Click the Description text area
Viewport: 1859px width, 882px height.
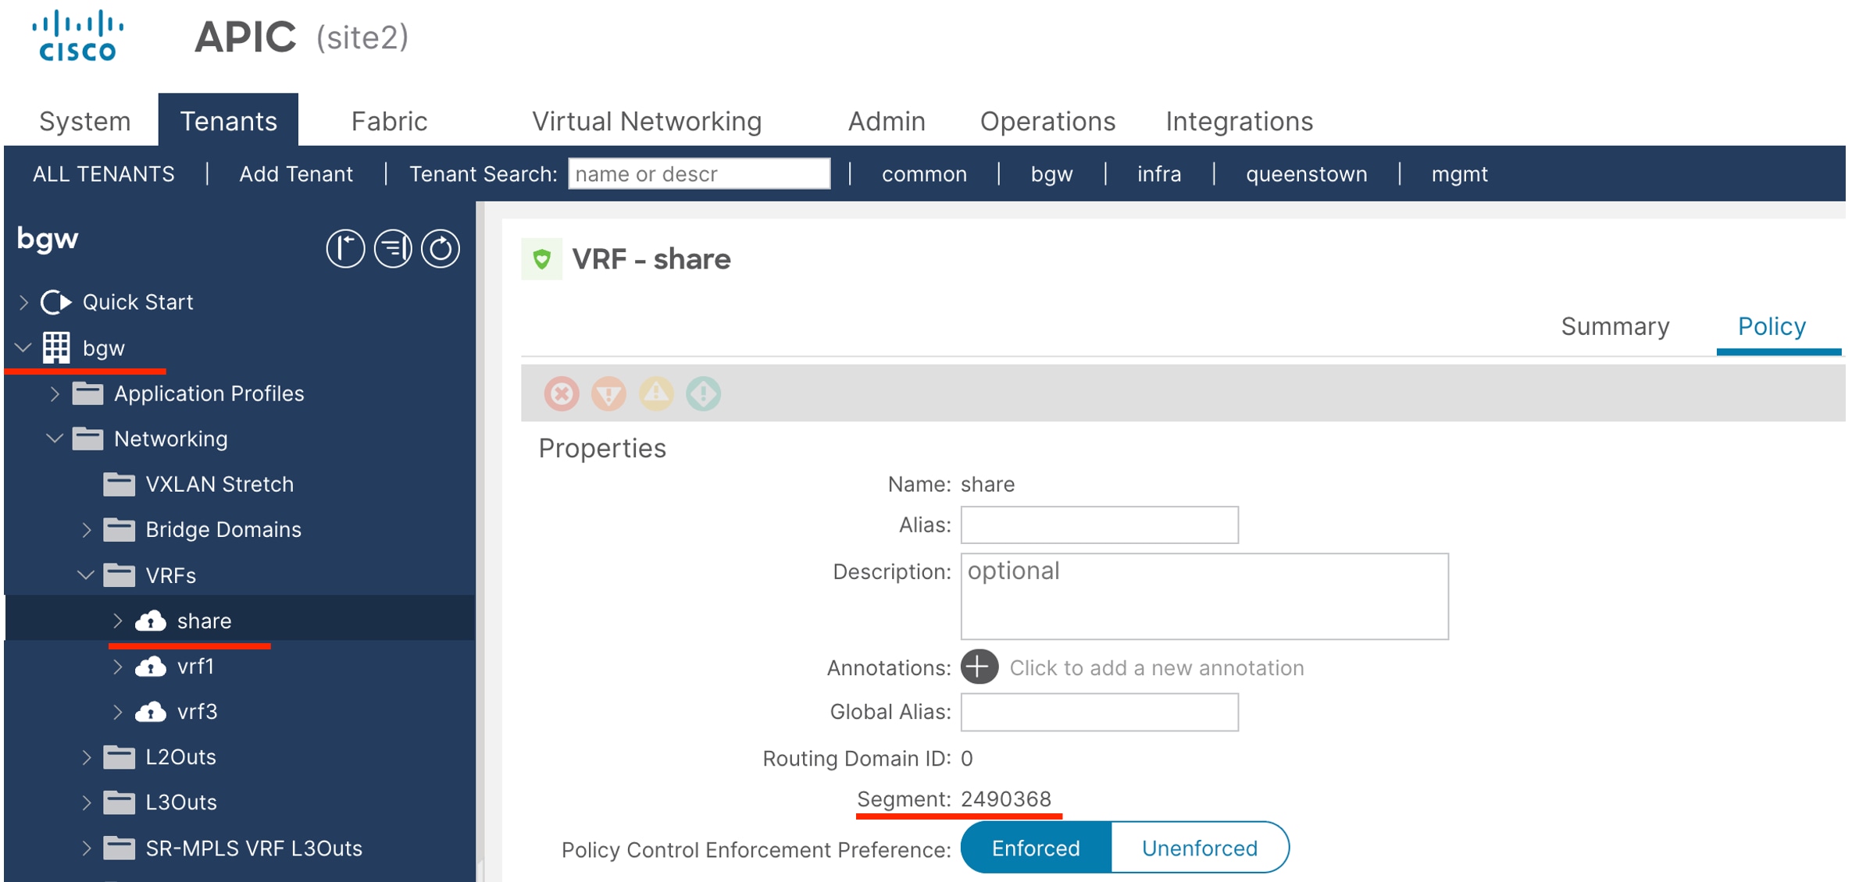(1204, 596)
